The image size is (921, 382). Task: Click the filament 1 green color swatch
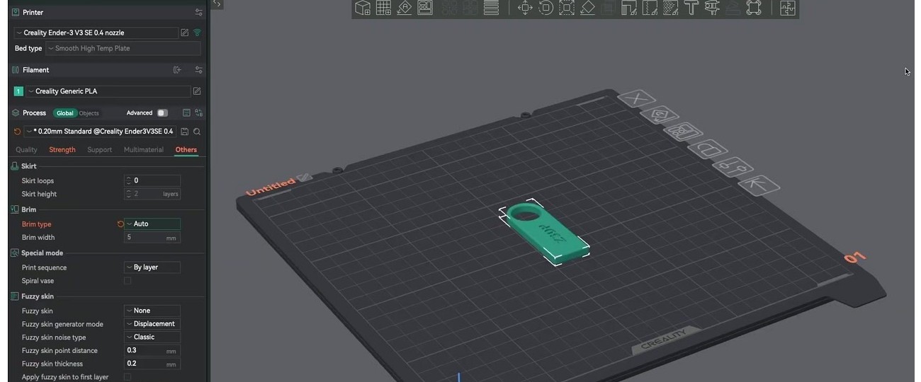[18, 91]
